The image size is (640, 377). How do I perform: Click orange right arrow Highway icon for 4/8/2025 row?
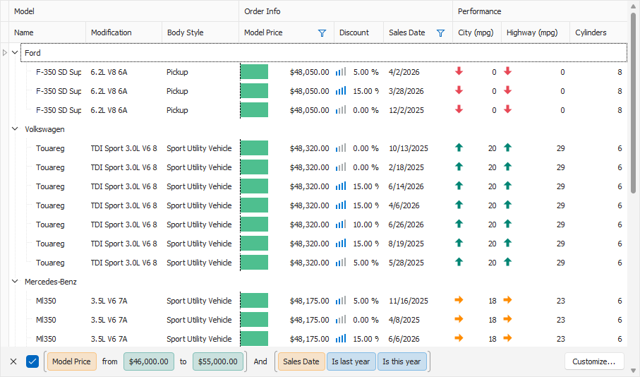pyautogui.click(x=507, y=319)
